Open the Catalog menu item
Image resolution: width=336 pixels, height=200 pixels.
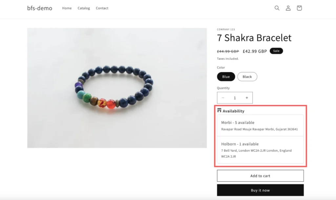coord(84,8)
